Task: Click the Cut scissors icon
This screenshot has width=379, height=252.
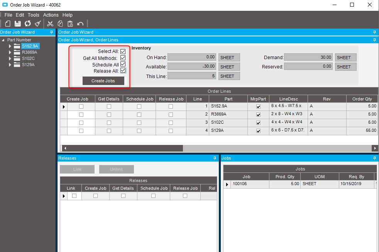Action: pos(50,24)
